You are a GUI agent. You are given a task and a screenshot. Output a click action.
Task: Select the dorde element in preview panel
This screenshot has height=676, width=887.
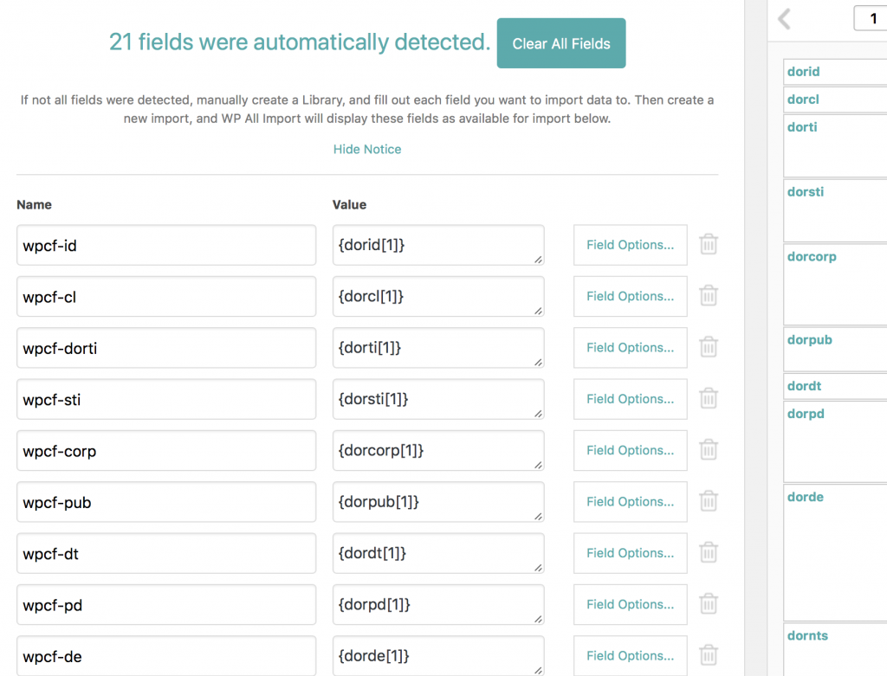click(806, 497)
